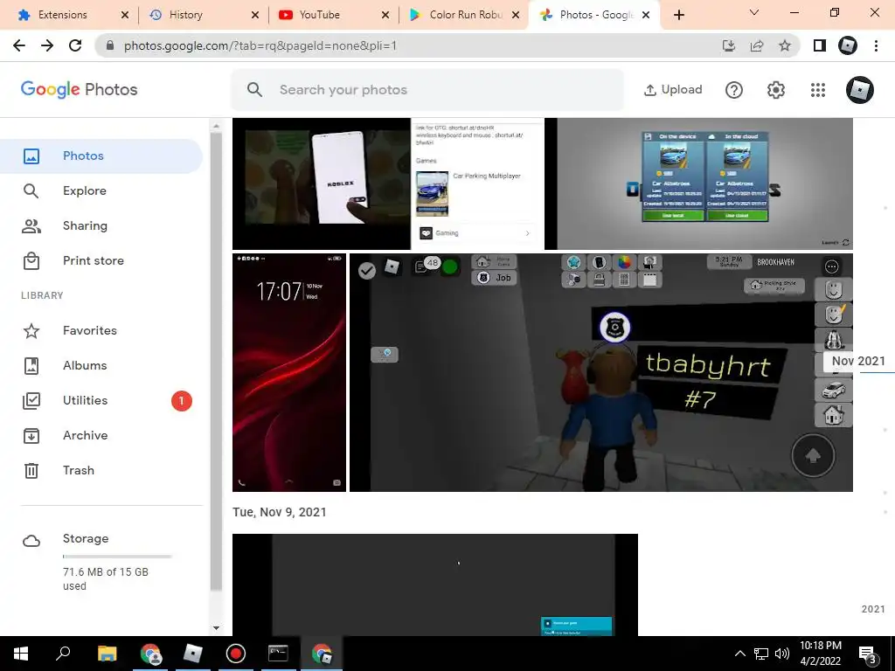Open a new browser tab

tap(678, 15)
